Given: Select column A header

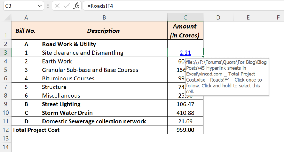Looking at the screenshot, I should click(26, 17).
